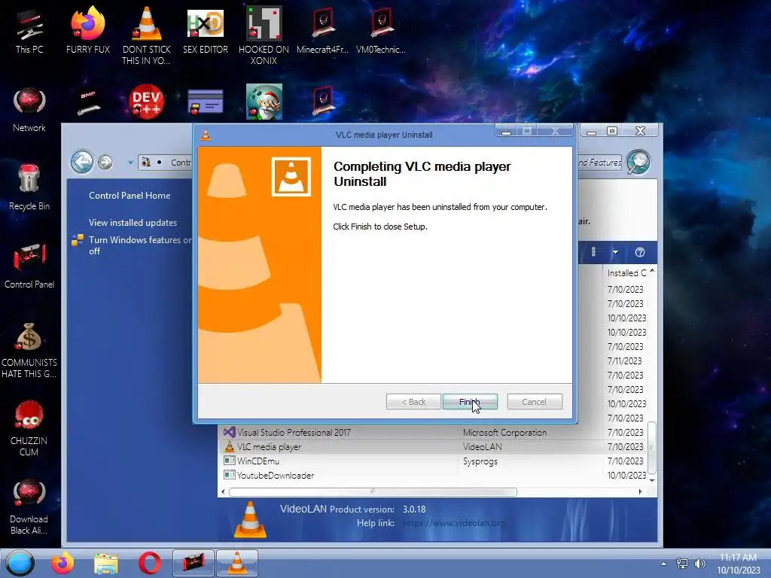Screen dimensions: 771x578
Task: Click the help question mark icon
Action: (x=640, y=252)
